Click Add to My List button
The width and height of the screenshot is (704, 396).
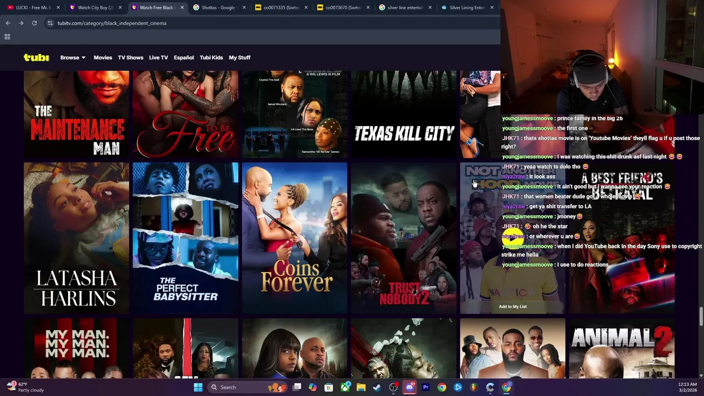[x=513, y=306]
